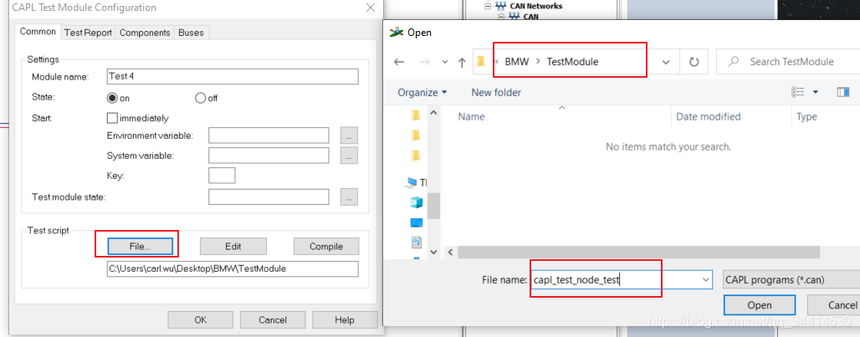860x337 pixels.
Task: Select This PC in the navigation pane
Action: (x=417, y=182)
